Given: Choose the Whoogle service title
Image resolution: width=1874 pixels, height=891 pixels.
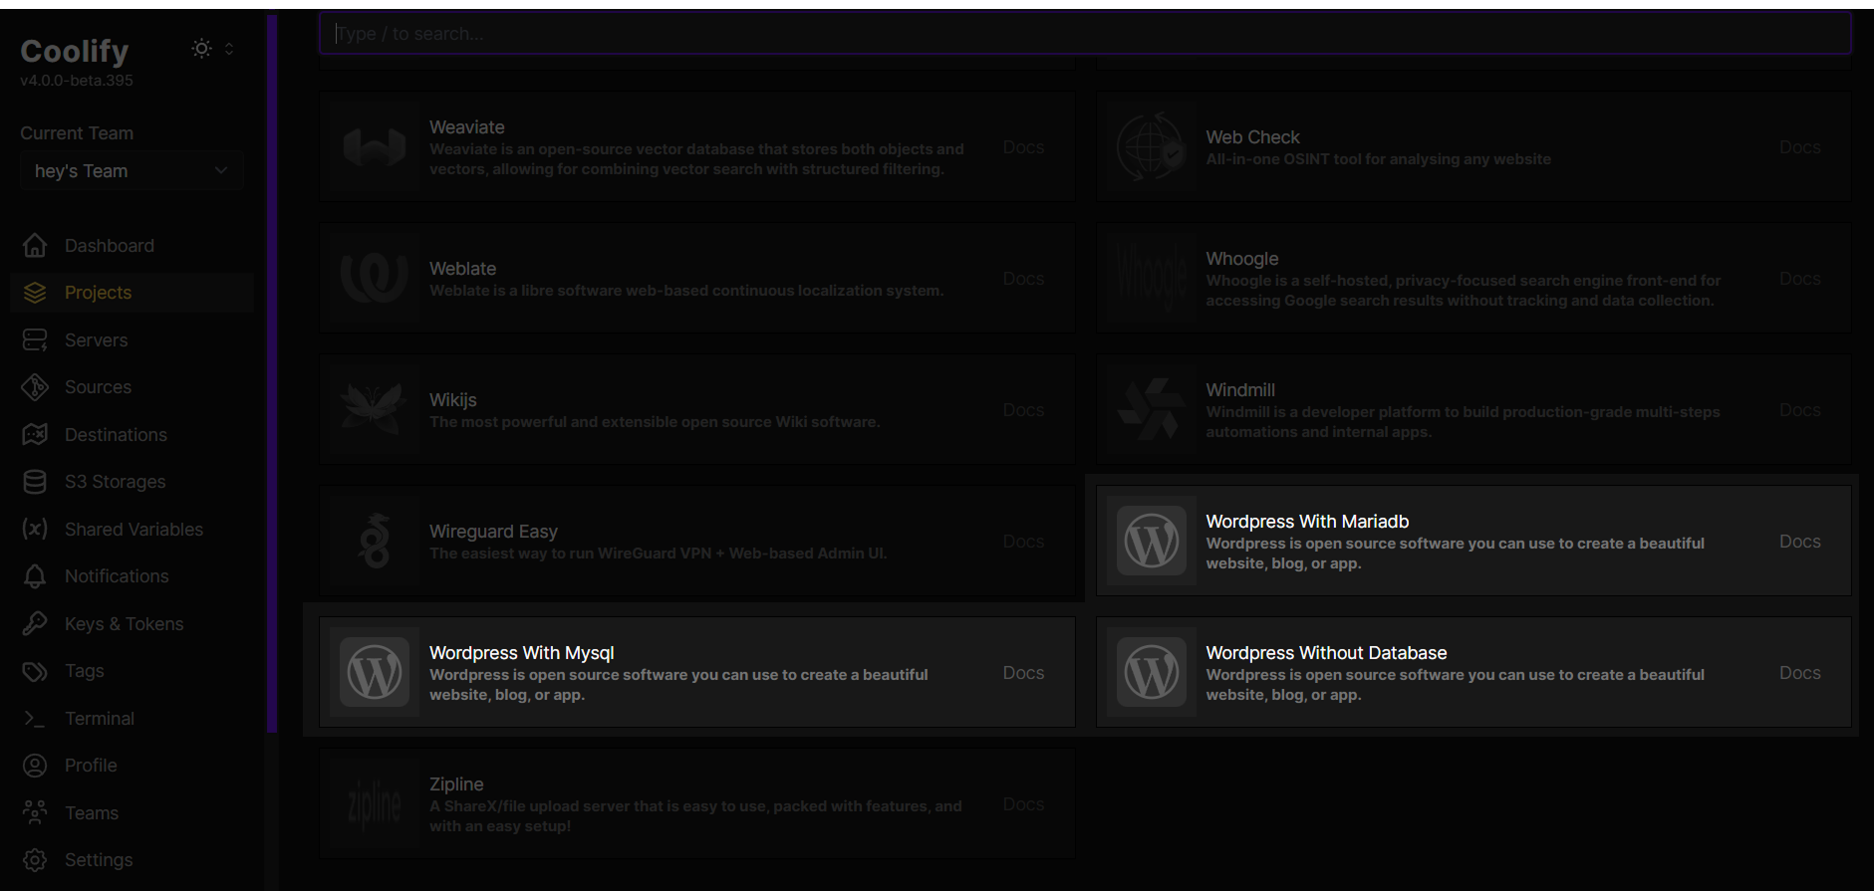Looking at the screenshot, I should coord(1242,259).
